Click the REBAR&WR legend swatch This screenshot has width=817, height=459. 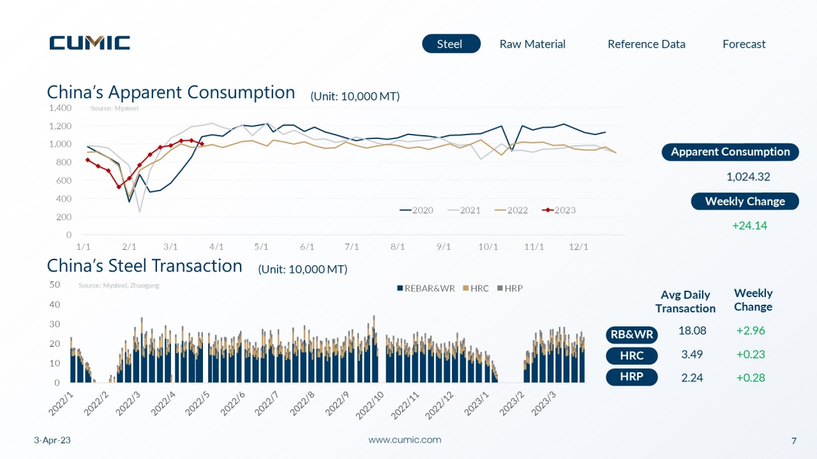400,288
